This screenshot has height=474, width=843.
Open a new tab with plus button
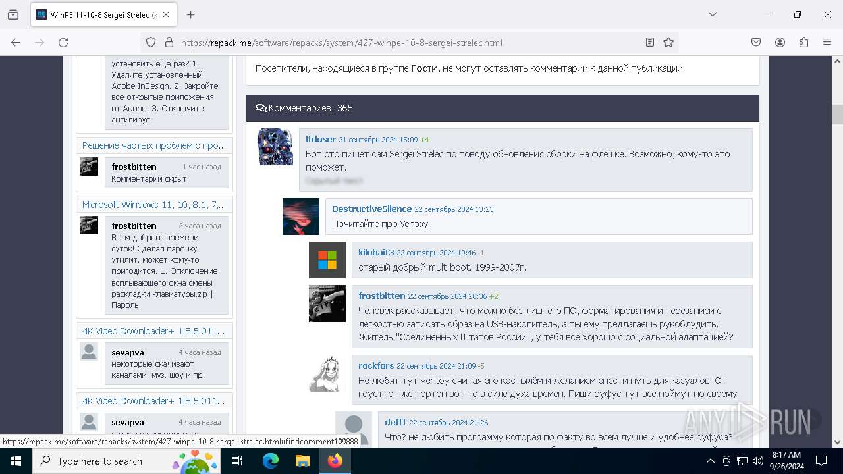[x=191, y=14]
